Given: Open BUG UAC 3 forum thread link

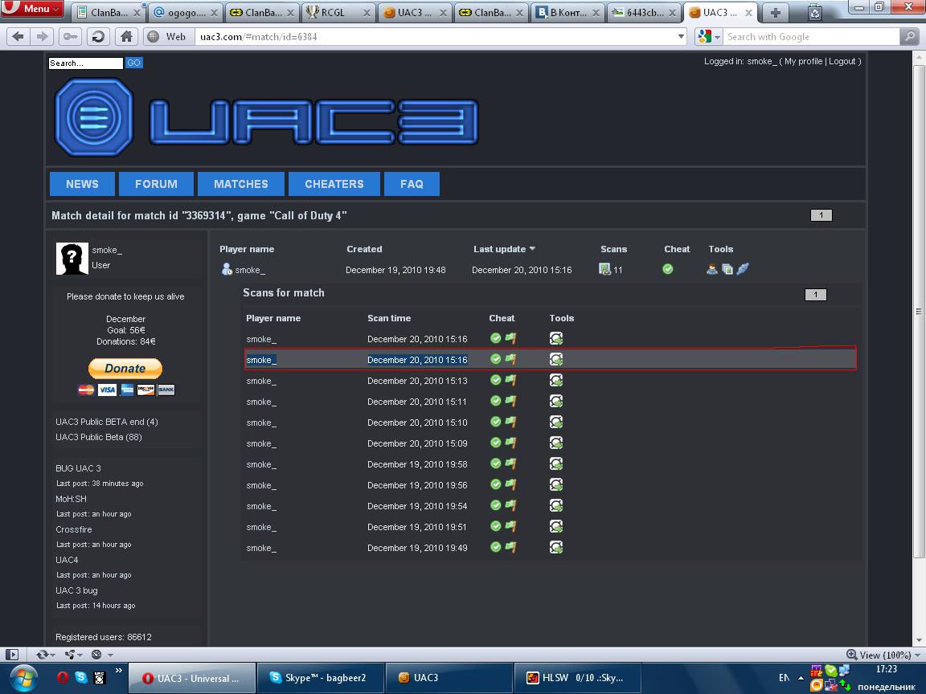Looking at the screenshot, I should (78, 468).
